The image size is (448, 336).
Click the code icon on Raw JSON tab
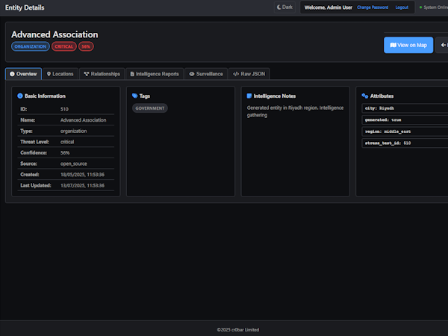pyautogui.click(x=236, y=74)
